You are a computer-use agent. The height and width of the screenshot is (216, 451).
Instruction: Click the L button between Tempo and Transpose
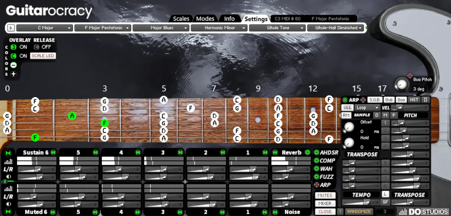385,194
